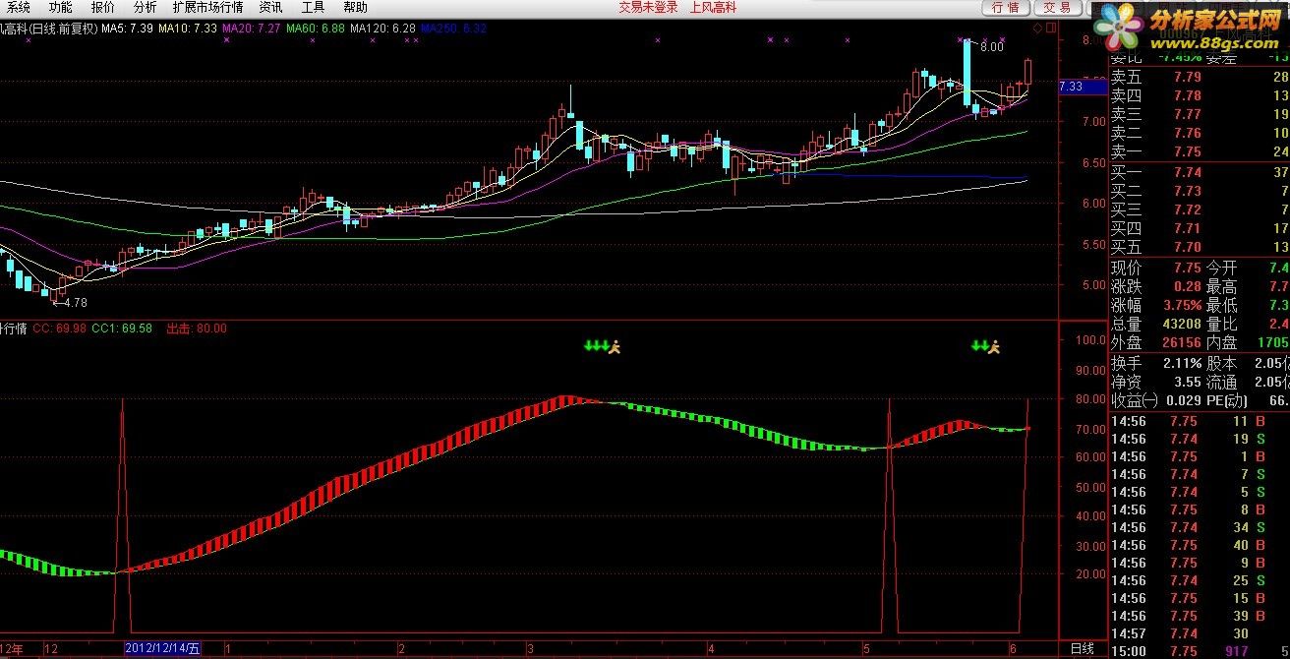Click the 买五 row price 7.70
Viewport: 1290px width, 659px height.
[x=1187, y=247]
